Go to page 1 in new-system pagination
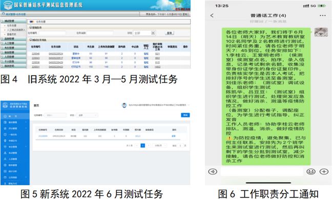The width and height of the screenshot is (333, 199). [x=143, y=145]
